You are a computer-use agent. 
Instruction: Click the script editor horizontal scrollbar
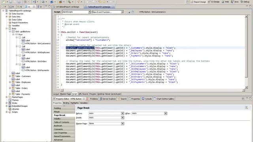[153, 90]
